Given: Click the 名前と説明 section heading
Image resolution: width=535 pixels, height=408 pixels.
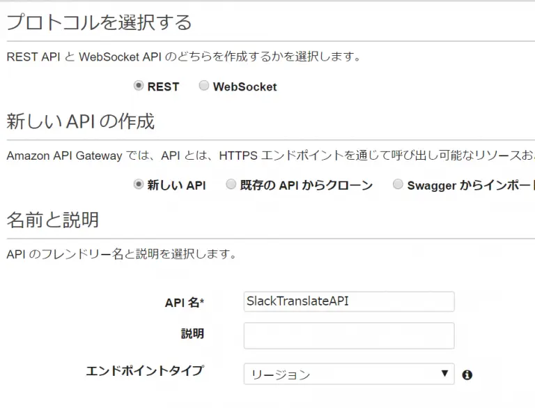Looking at the screenshot, I should point(52,220).
